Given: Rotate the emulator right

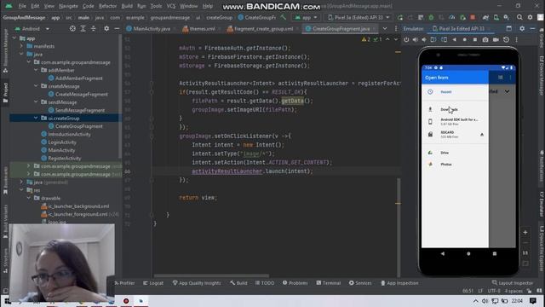Looking at the screenshot, I should [445, 40].
